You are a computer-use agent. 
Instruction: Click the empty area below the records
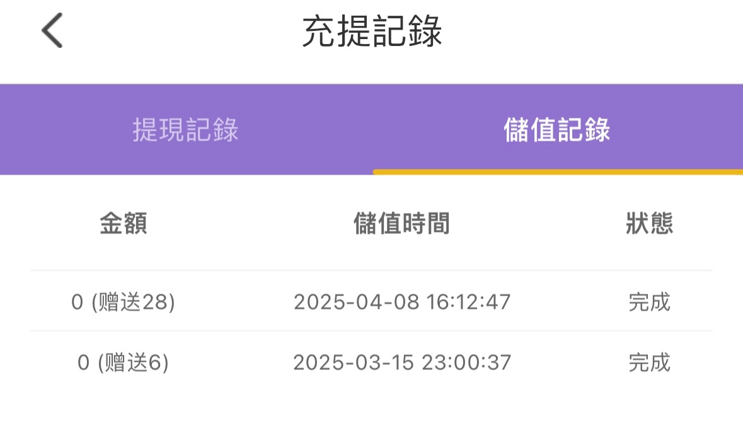coord(372,413)
